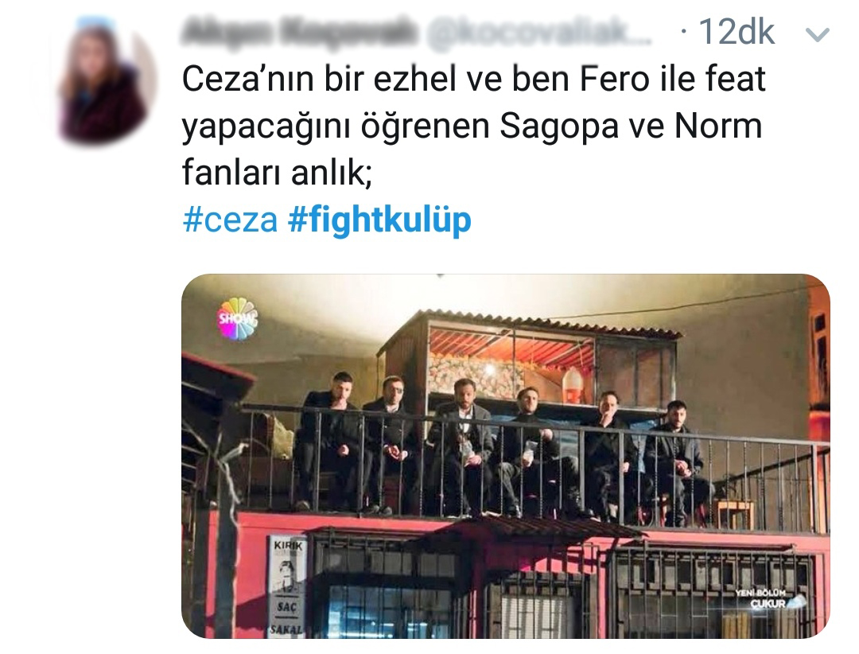Click the center man in grey jacket
859x654 pixels.
[x=462, y=445]
